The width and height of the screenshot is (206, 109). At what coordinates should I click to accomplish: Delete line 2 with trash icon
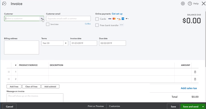(x=195, y=79)
